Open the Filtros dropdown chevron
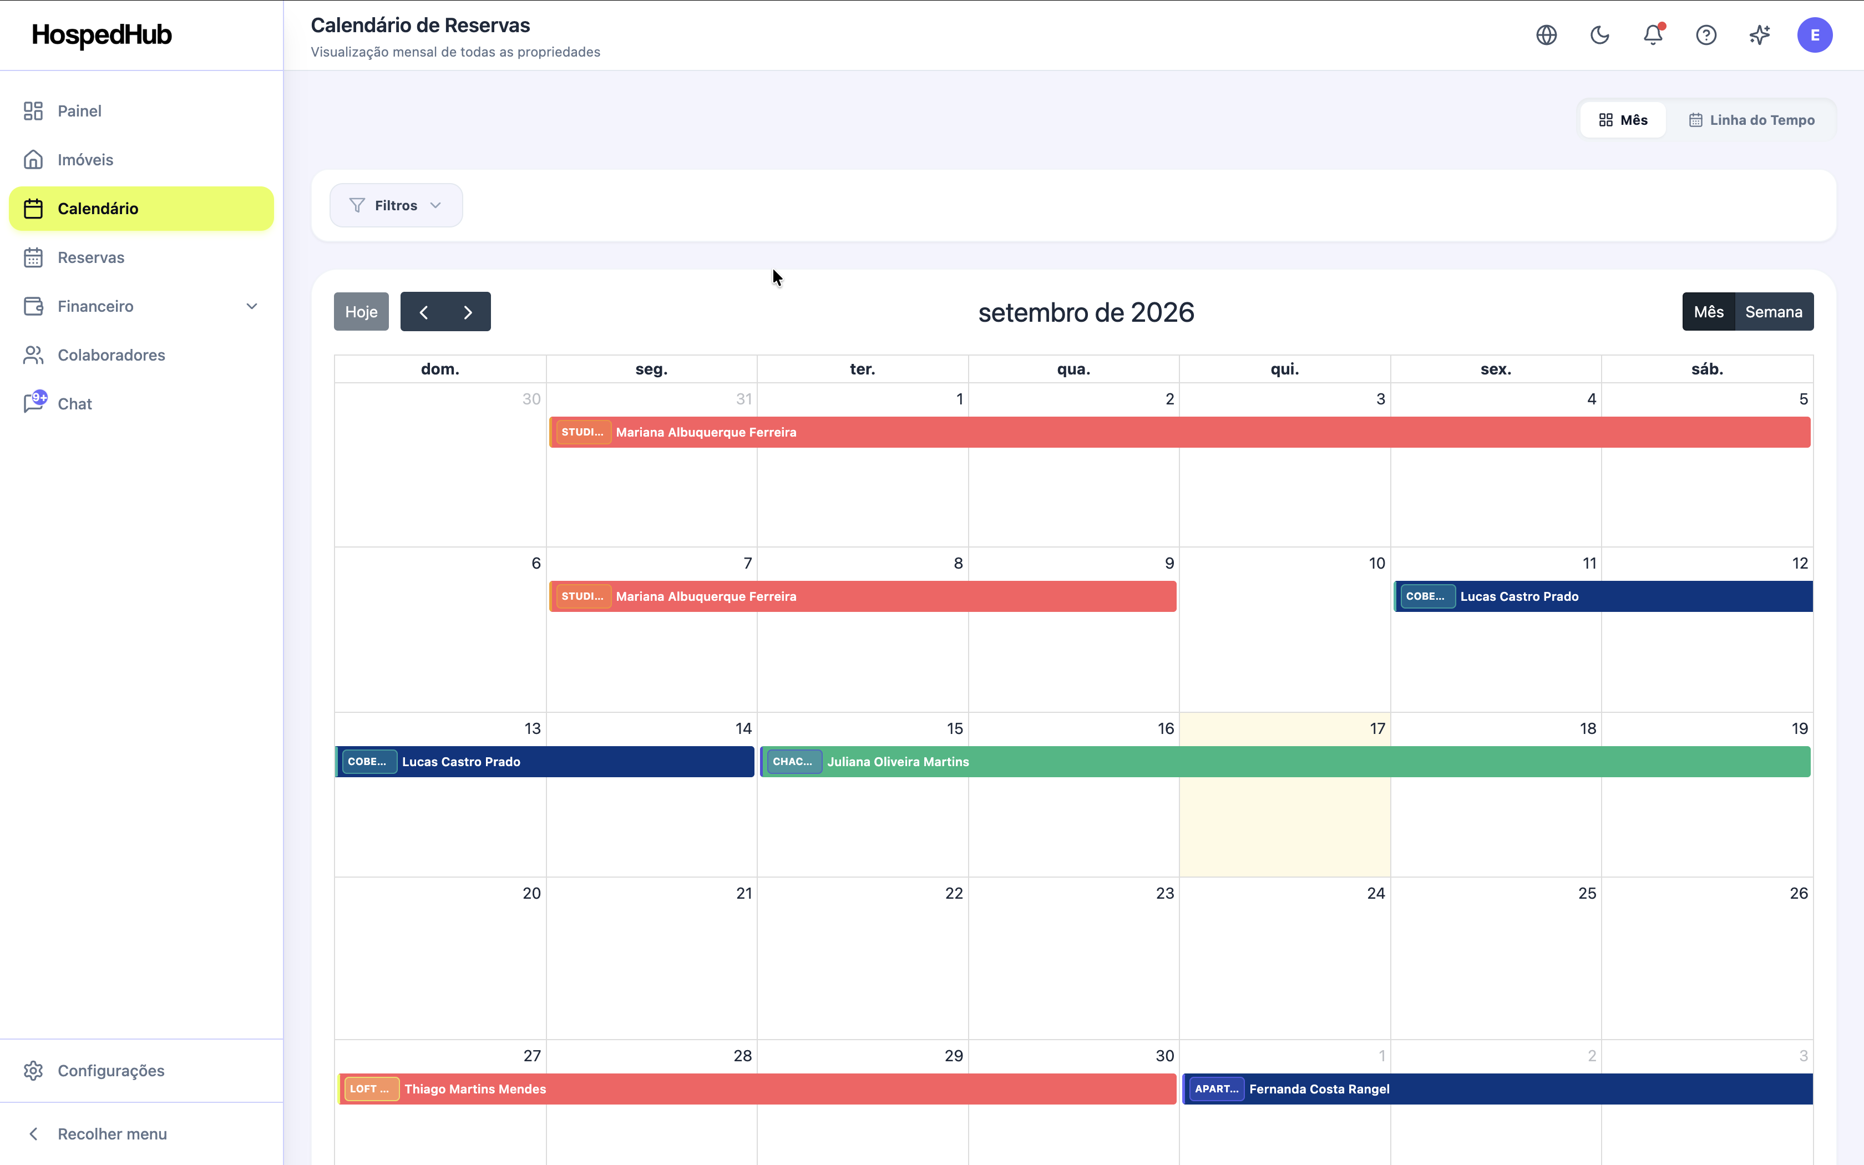The image size is (1864, 1165). pyautogui.click(x=435, y=205)
